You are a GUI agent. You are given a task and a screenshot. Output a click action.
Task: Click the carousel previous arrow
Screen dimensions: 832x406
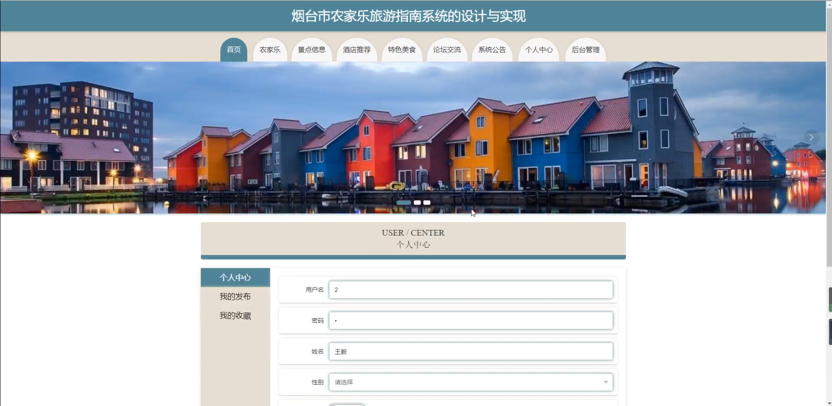coord(15,137)
